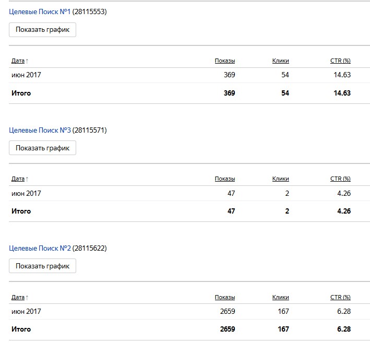Viewport: 370px width, 353px height.
Task: Click sort arrow next to Дата in first table
Action: point(27,61)
